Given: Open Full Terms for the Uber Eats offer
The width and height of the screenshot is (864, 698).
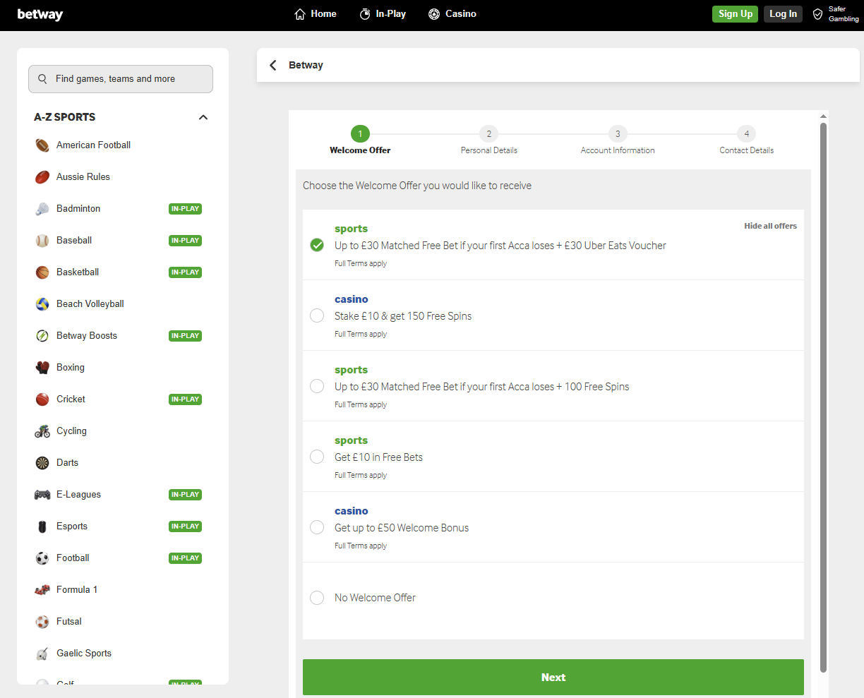Looking at the screenshot, I should [x=361, y=263].
